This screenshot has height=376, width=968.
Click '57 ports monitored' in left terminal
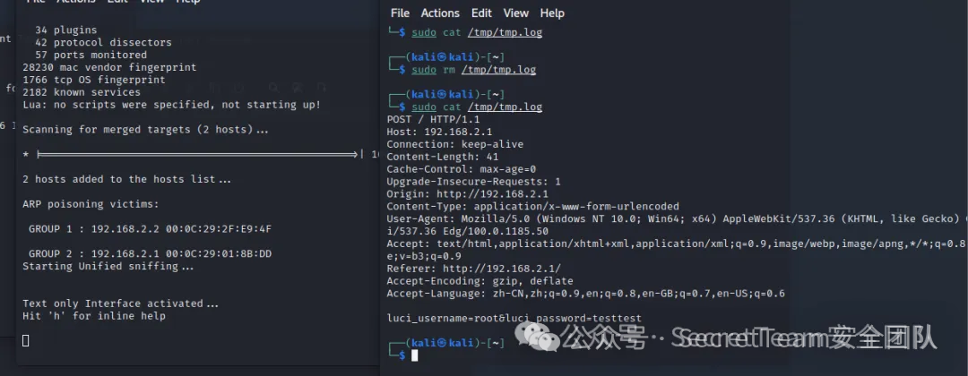91,55
